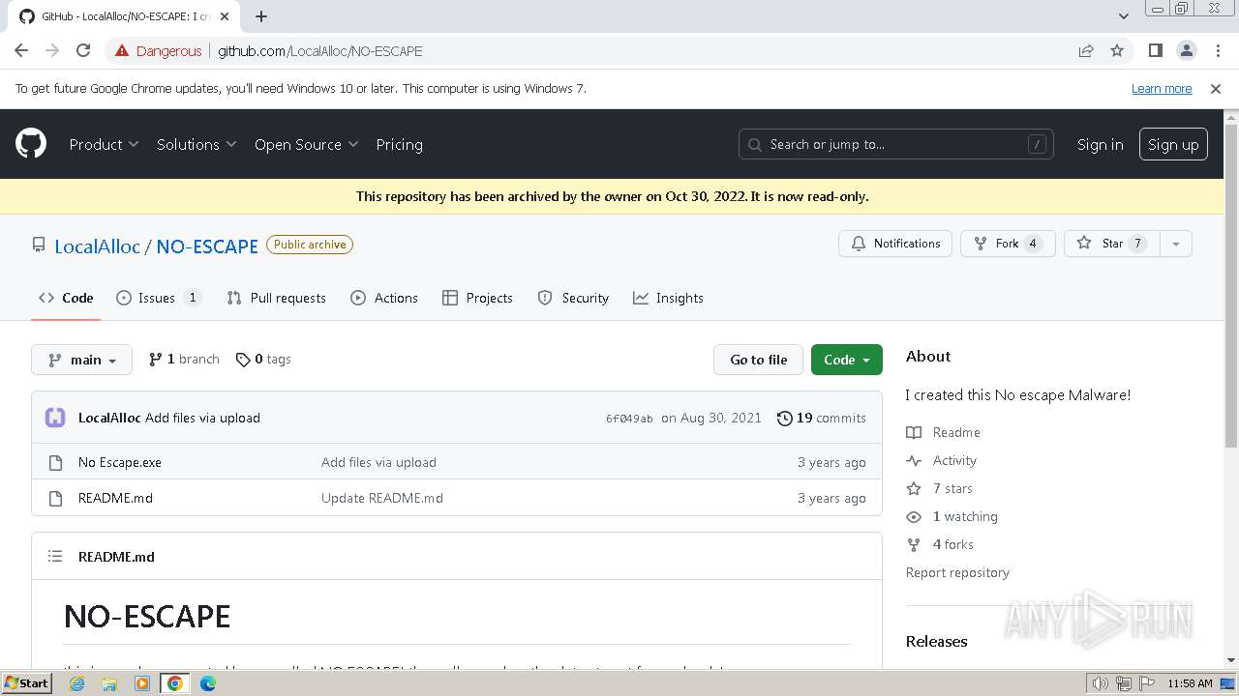Switch to the Issues tab
This screenshot has height=696, width=1239.
[x=159, y=298]
